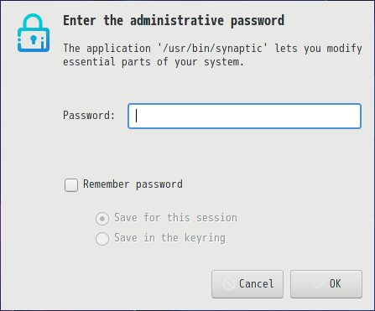Click the text cursor in the password box
This screenshot has height=311, width=375.
[136, 116]
